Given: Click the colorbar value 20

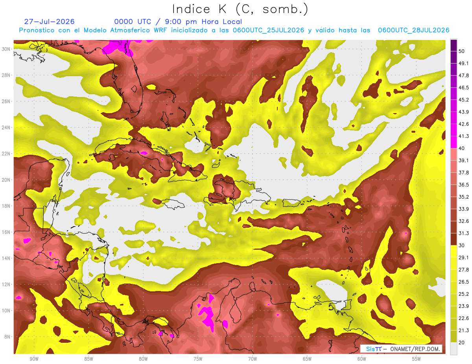Looking at the screenshot, I should tap(461, 343).
